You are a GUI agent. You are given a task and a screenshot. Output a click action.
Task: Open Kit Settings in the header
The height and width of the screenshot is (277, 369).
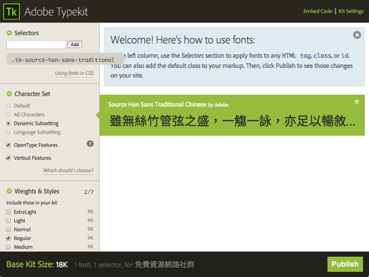pyautogui.click(x=351, y=11)
